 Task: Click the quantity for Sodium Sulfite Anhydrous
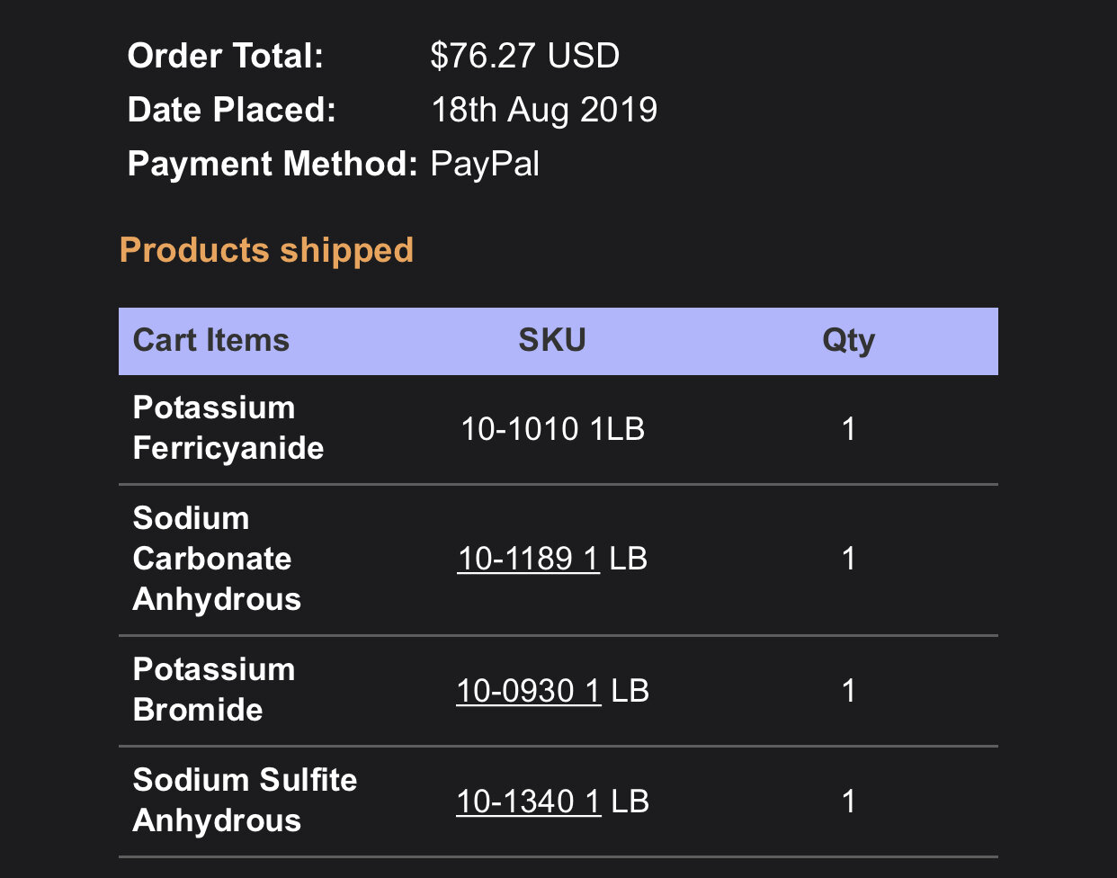click(x=848, y=802)
